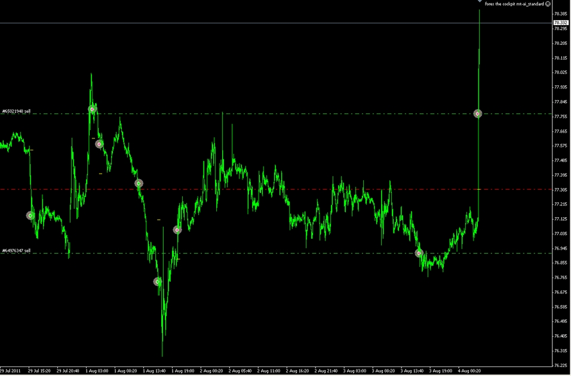Click the 78.025 price scale label
571x376 pixels.
561,72
